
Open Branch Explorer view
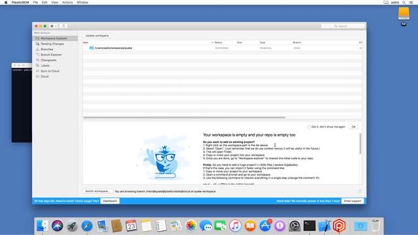click(x=51, y=55)
